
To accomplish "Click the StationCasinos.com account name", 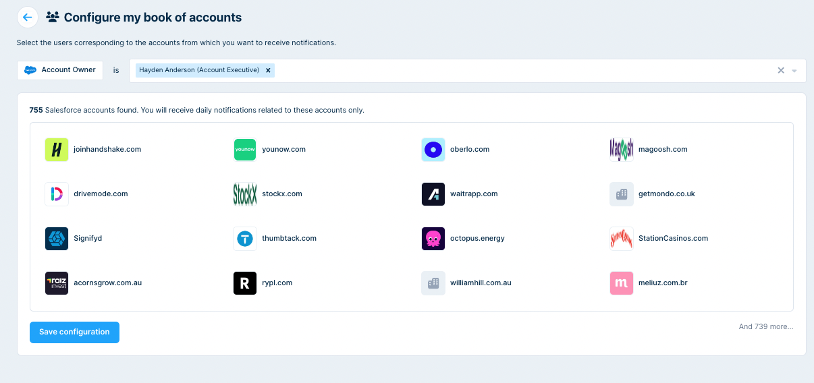I will [x=674, y=239].
